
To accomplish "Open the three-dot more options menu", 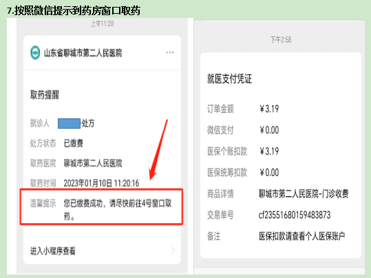I will 170,52.
